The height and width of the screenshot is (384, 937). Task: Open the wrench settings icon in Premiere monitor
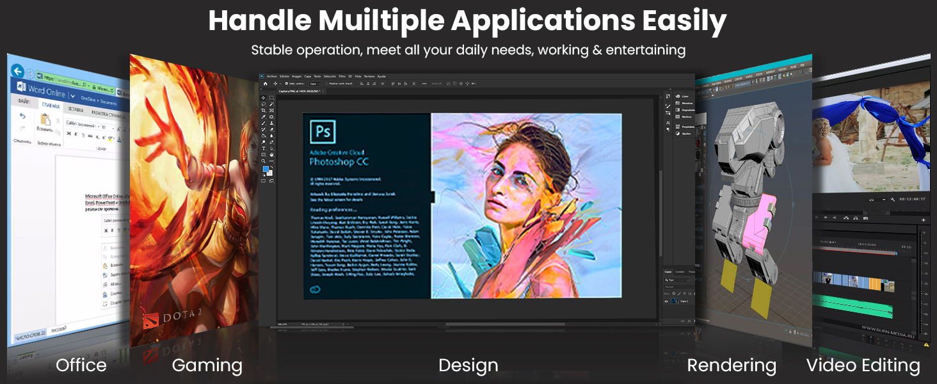pyautogui.click(x=893, y=200)
